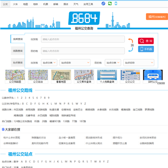This screenshot has height=168, width=168.
Task: Open the 187路 hot route
Action: pyautogui.click(x=83, y=121)
